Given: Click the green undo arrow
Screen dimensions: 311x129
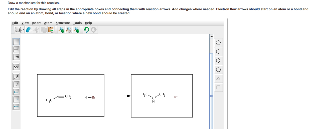Looking at the screenshot, I should 86,30.
